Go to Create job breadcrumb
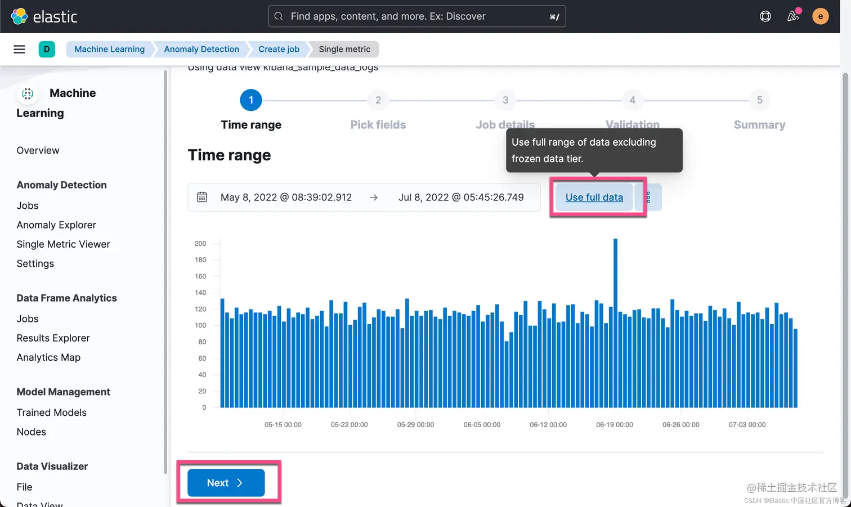This screenshot has height=507, width=851. click(279, 49)
